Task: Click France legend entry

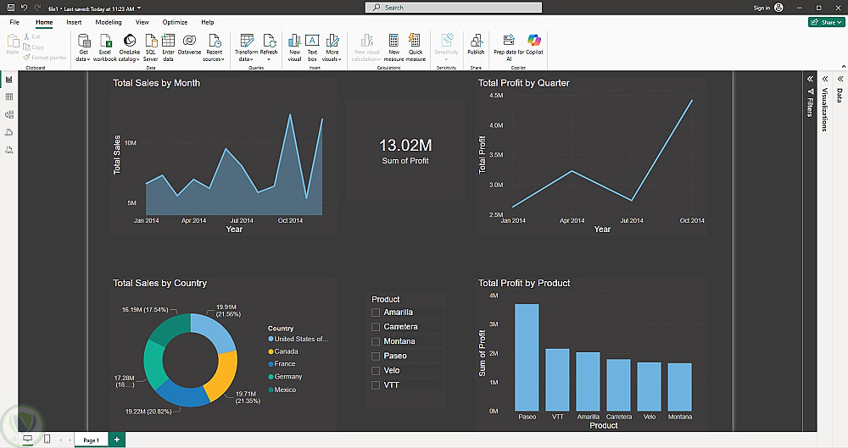Action: [x=282, y=363]
